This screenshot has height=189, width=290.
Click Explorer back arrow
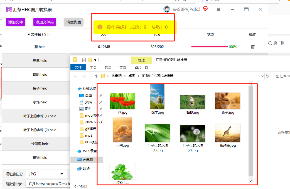(x=76, y=76)
